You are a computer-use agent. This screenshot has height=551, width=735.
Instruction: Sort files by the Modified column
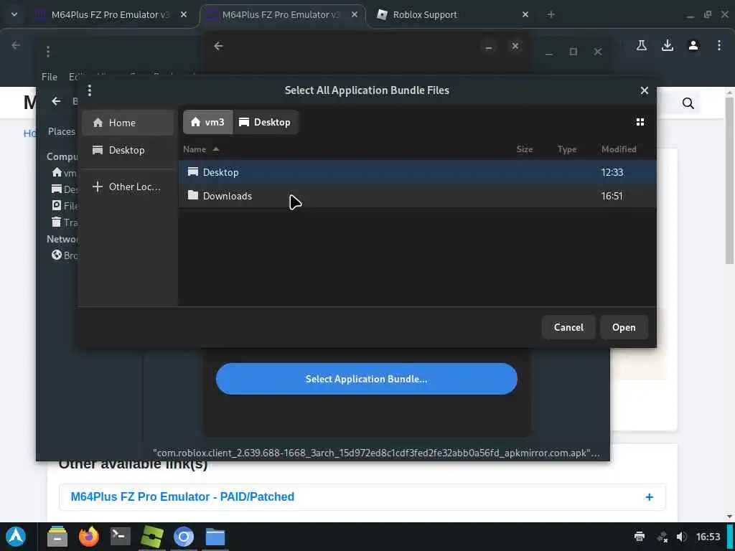click(x=619, y=149)
